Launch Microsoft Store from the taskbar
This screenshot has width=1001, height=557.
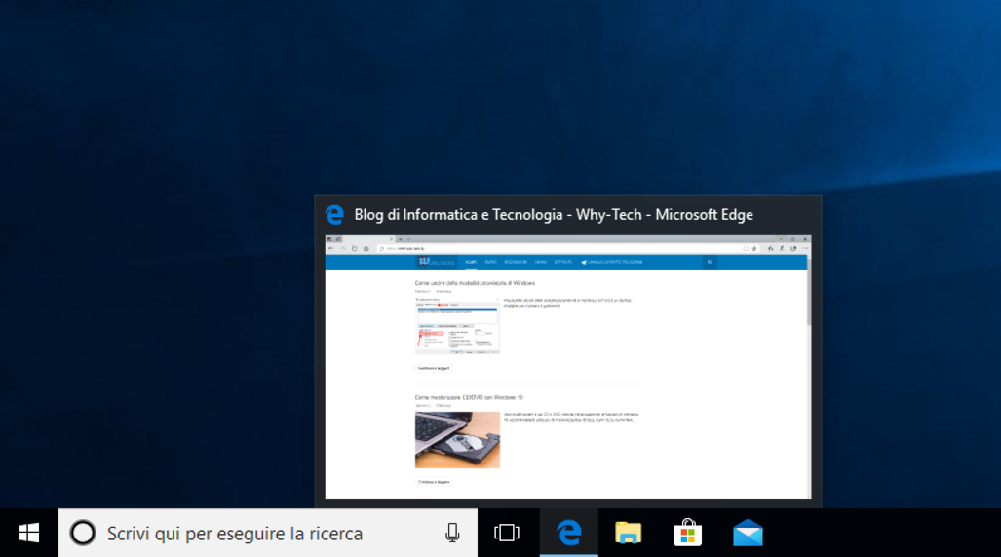pos(687,533)
